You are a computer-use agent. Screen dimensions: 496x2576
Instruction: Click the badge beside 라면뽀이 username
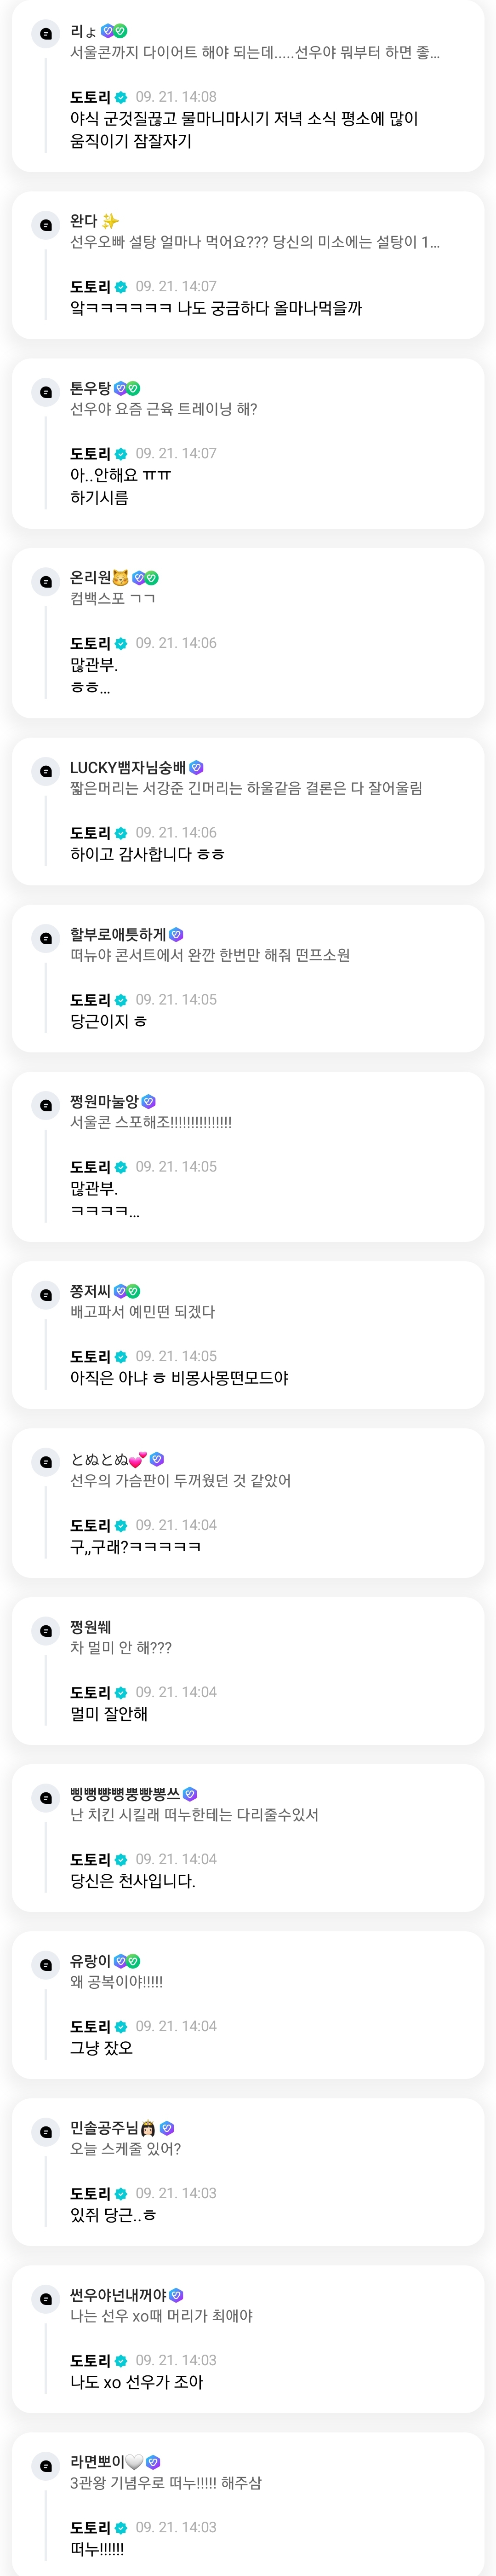[154, 2461]
